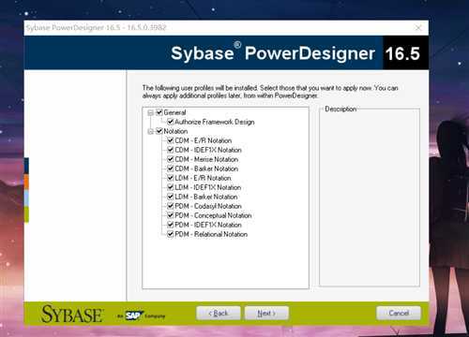This screenshot has height=337, width=469.
Task: Click the Description panel area
Action: click(x=370, y=198)
